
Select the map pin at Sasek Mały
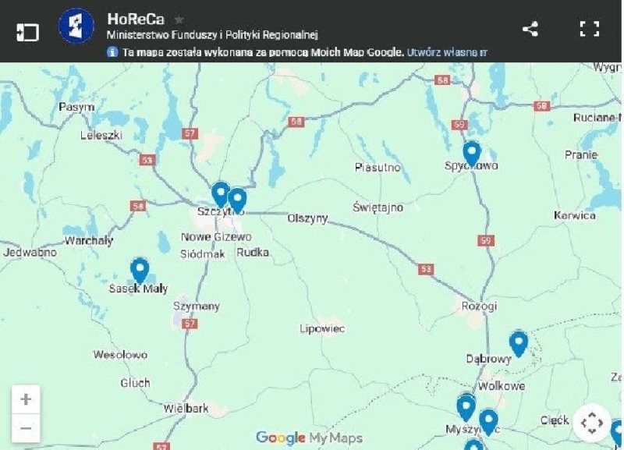tap(140, 270)
